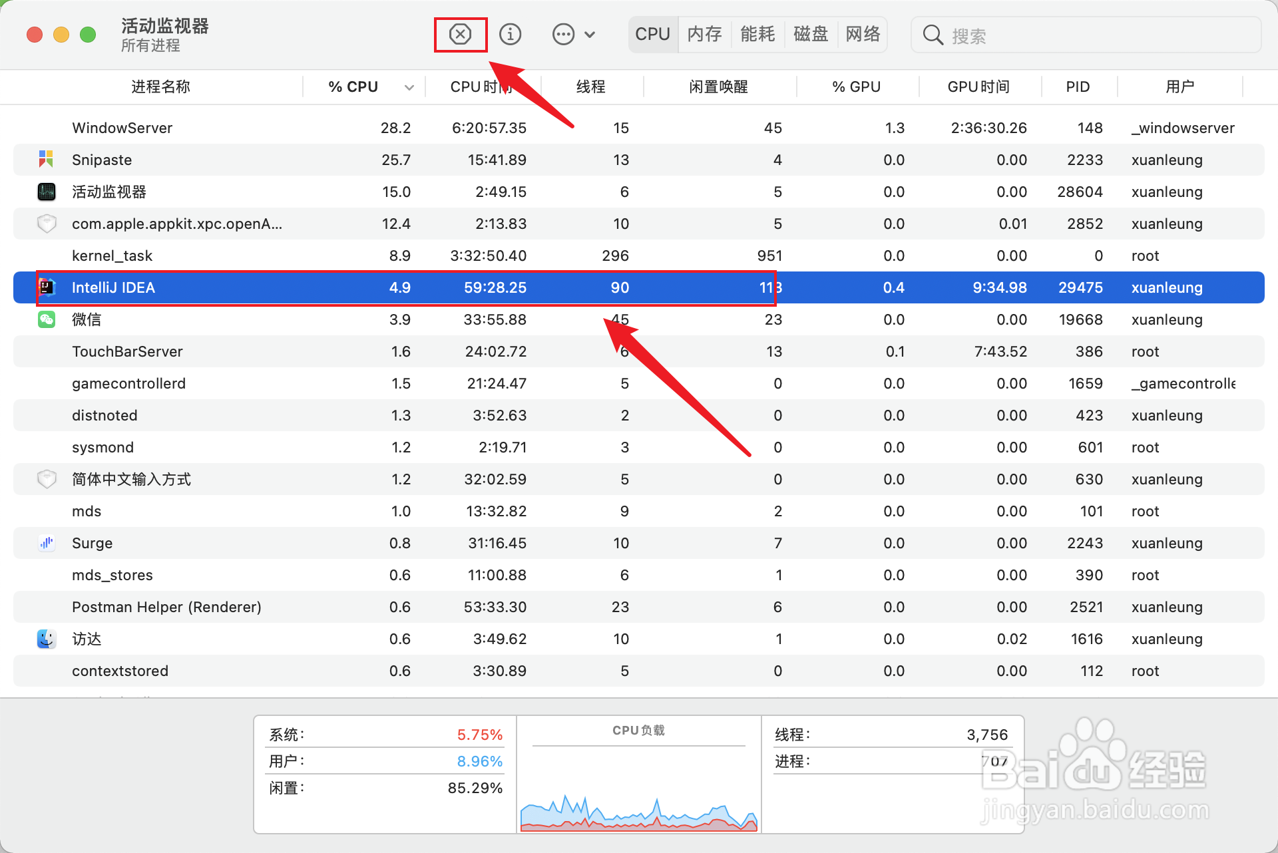
Task: Click the _windowserver user cell
Action: [x=1183, y=128]
